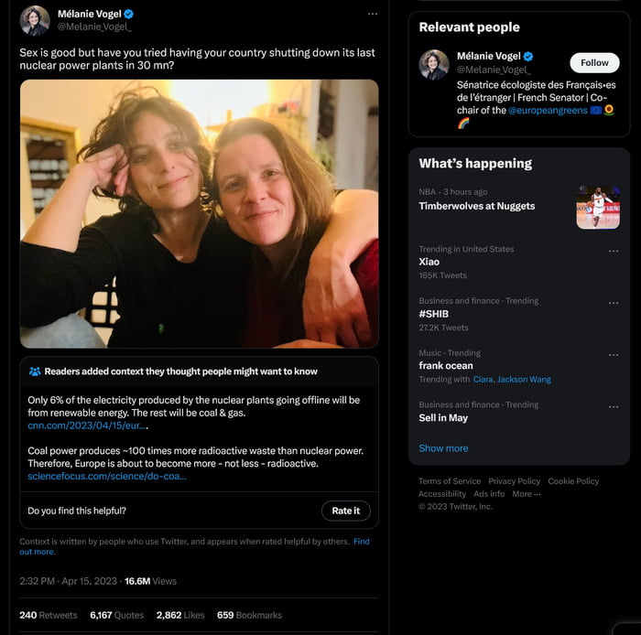Expand the footer More menu

pos(526,494)
